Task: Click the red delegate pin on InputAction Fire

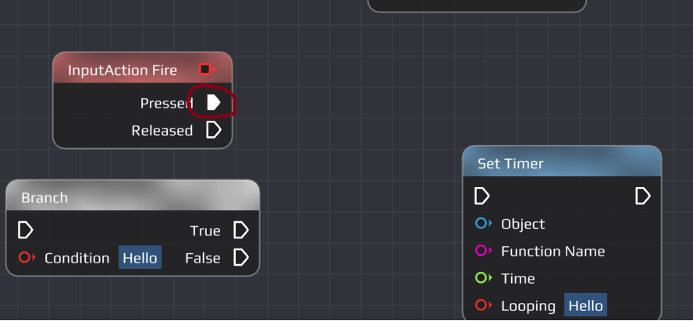Action: [207, 69]
